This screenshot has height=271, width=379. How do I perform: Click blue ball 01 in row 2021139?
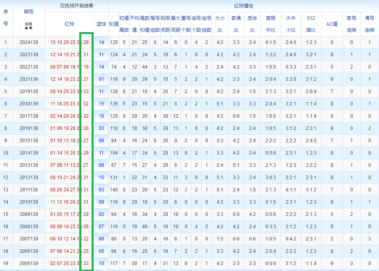[x=101, y=79]
